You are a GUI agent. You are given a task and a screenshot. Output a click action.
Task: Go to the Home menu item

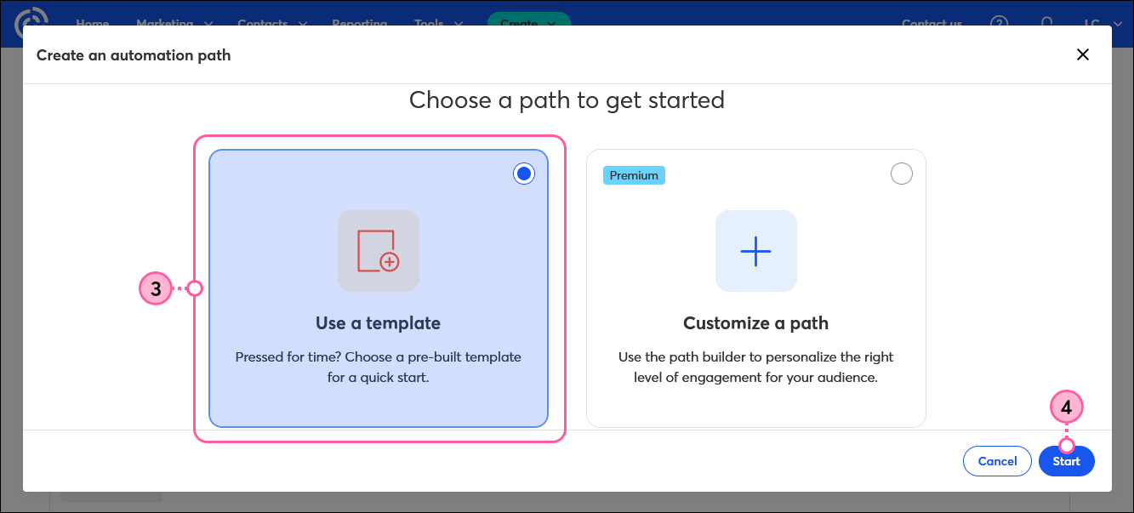point(93,24)
